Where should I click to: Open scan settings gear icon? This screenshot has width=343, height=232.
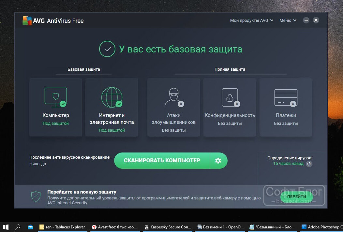click(218, 161)
